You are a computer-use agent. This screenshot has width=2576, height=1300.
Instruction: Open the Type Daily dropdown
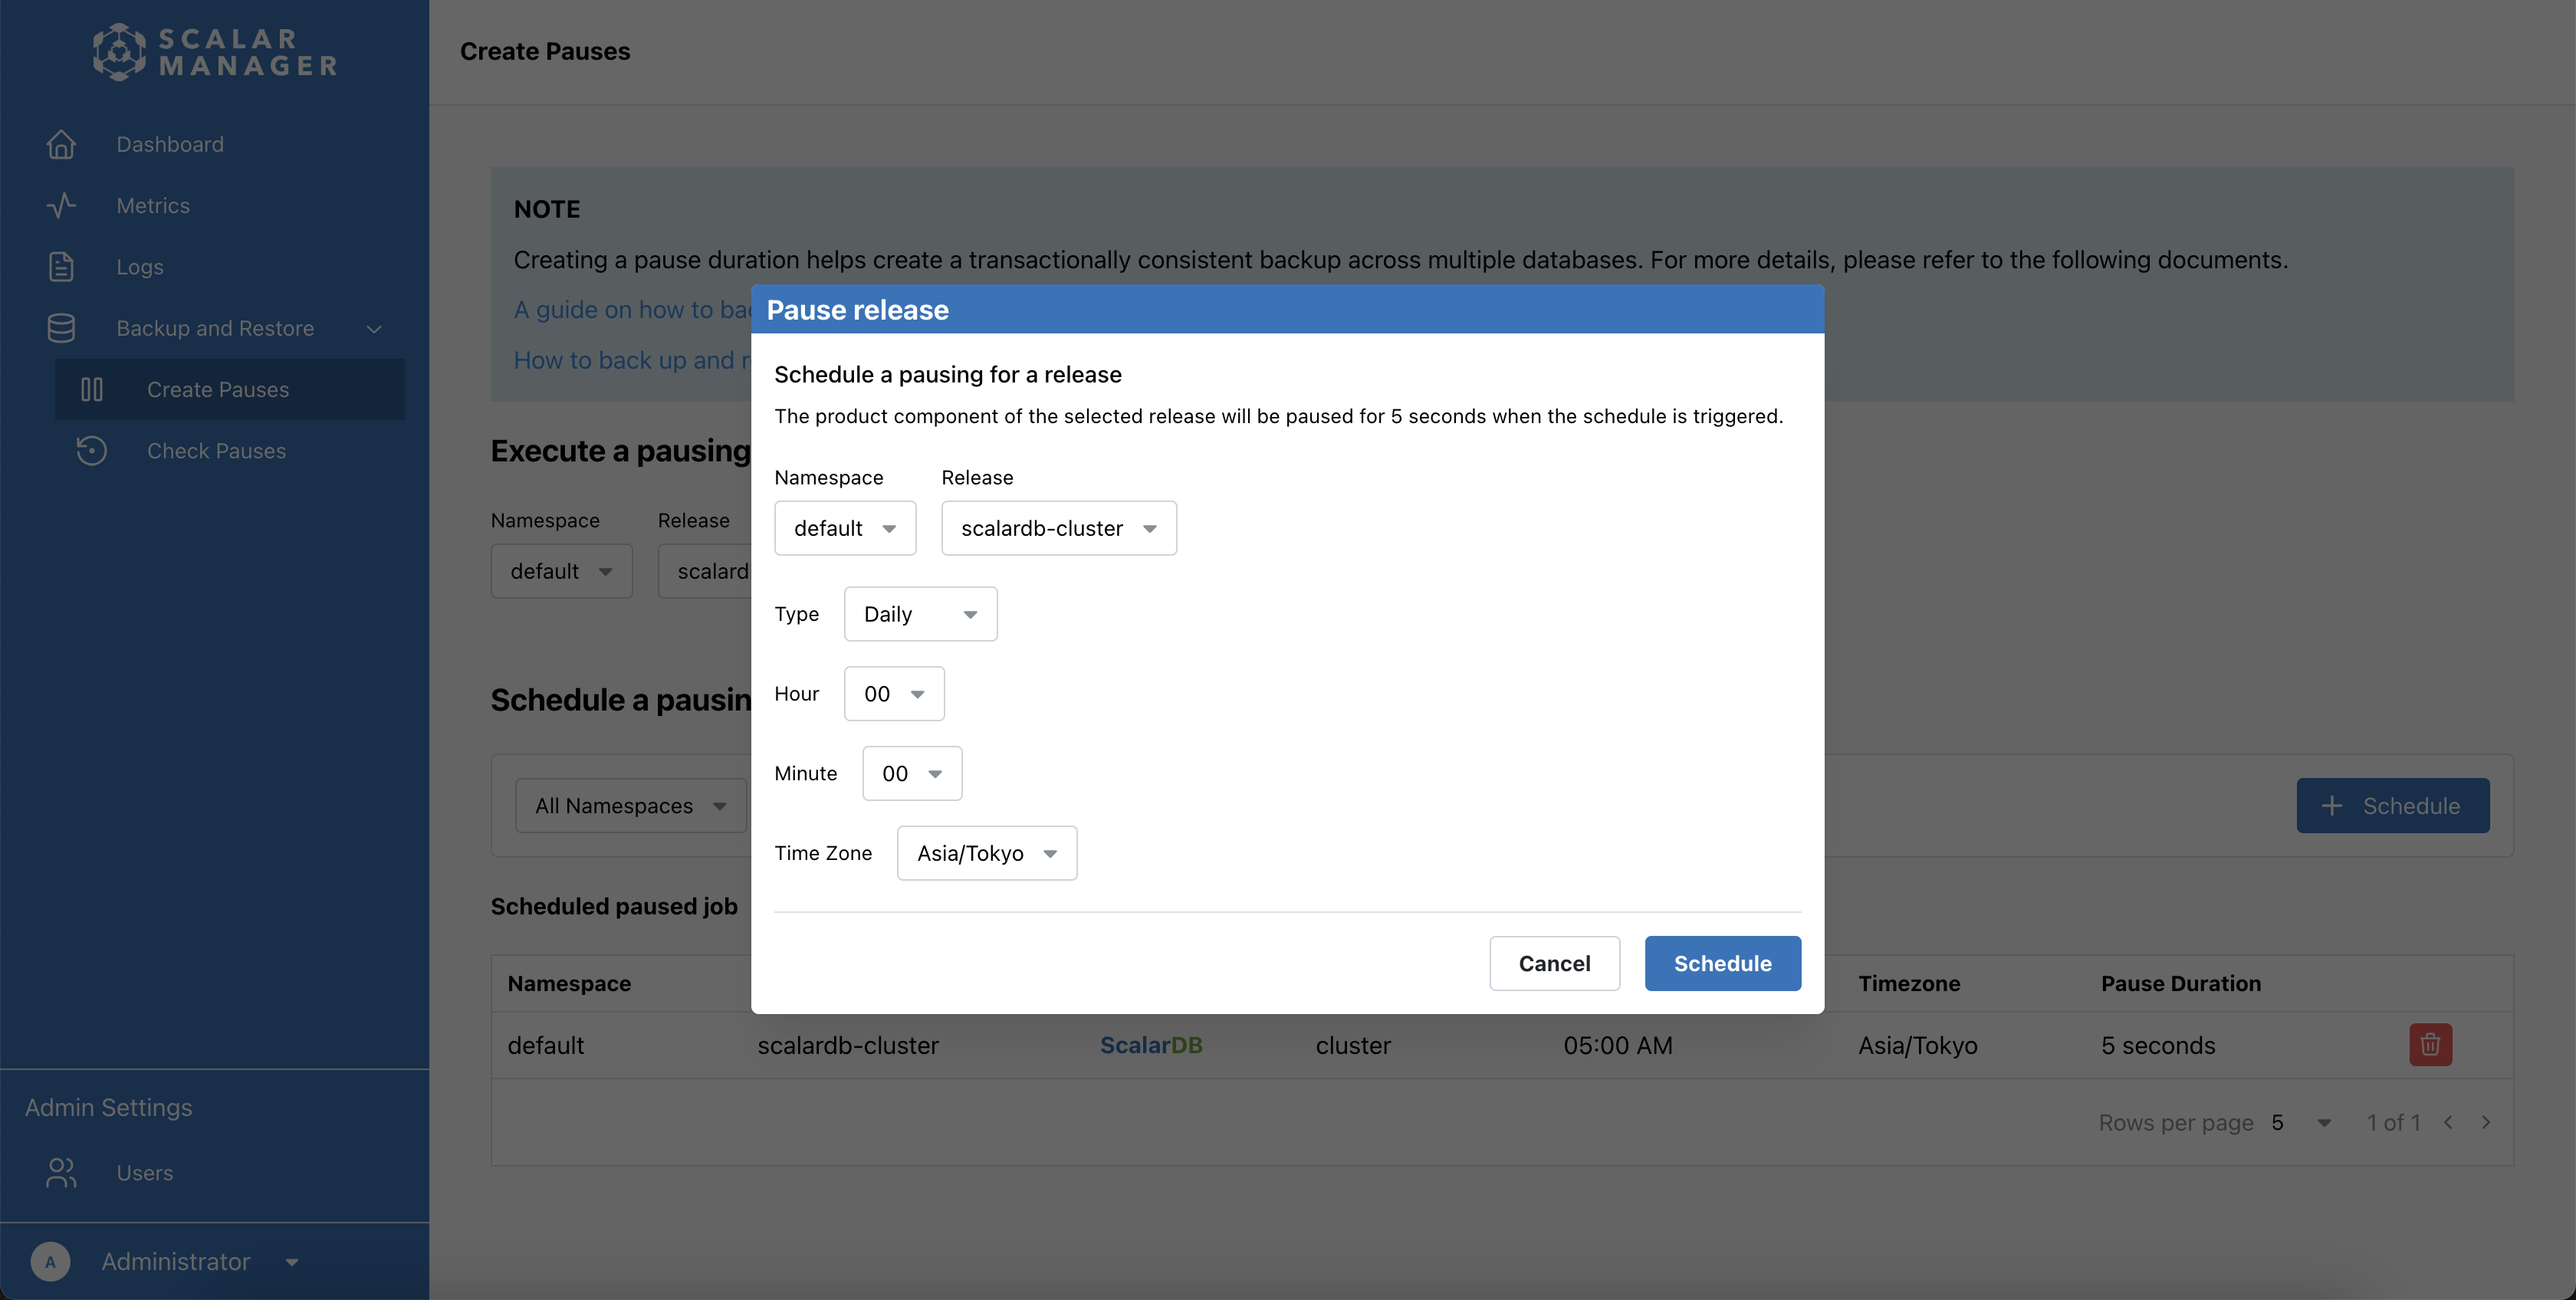point(920,614)
